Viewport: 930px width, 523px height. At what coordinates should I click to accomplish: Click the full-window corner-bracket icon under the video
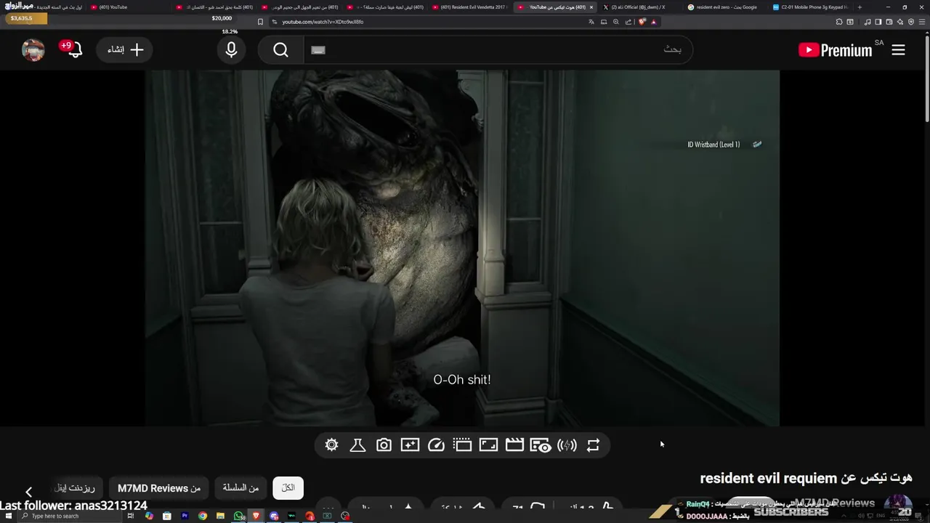(488, 445)
